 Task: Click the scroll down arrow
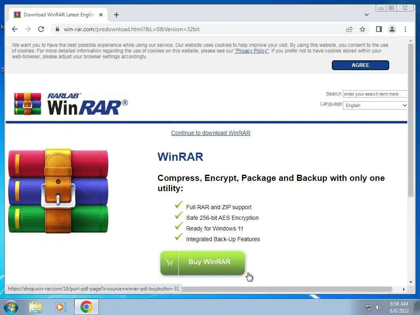click(411, 282)
